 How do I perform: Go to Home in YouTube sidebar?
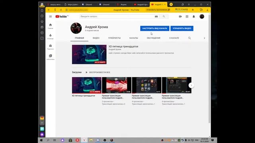coord(51,26)
